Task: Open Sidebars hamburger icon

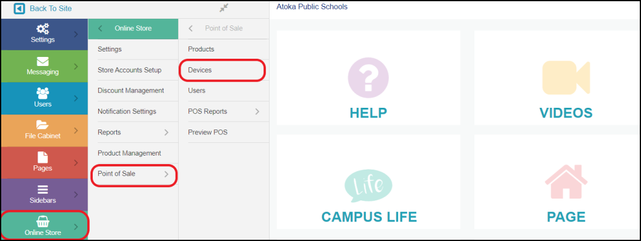Action: pos(42,190)
